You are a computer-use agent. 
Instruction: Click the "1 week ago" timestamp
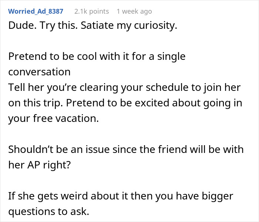click(134, 11)
